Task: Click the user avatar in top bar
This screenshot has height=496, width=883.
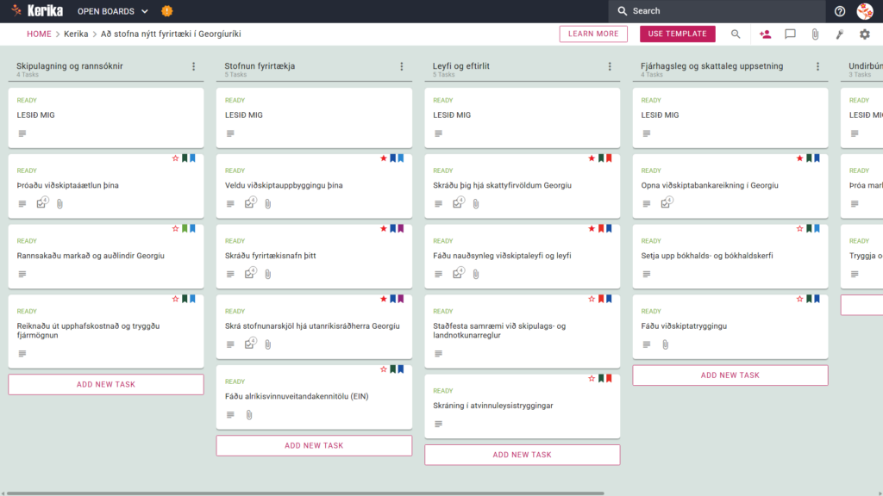Action: (x=865, y=11)
